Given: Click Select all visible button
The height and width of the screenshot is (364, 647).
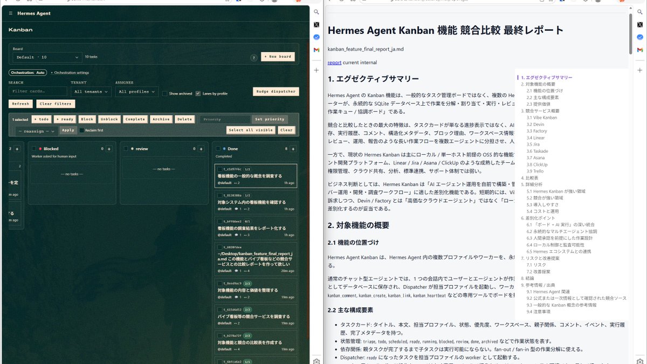Looking at the screenshot, I should click(251, 130).
